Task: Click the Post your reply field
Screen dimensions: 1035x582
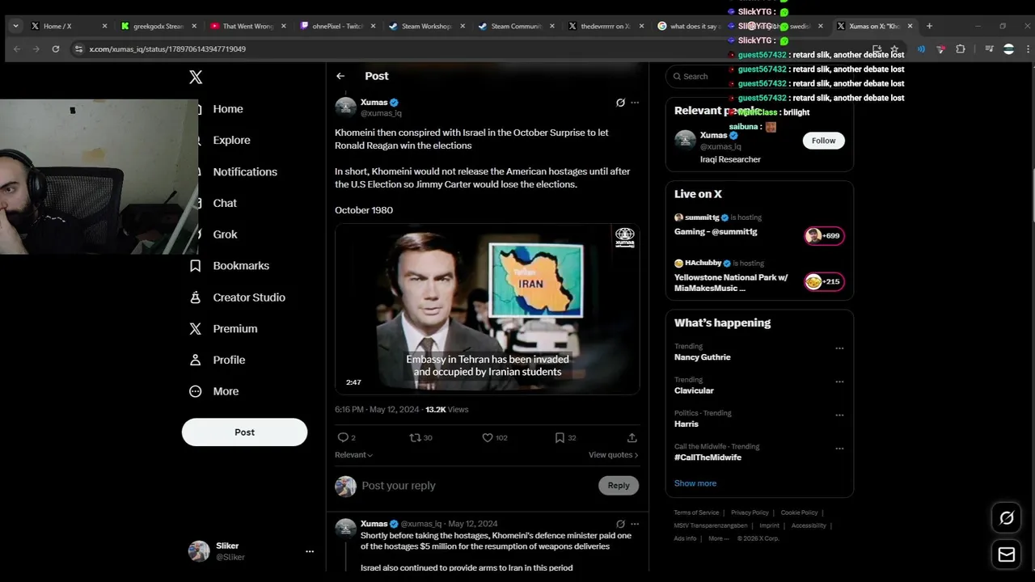Action: pyautogui.click(x=477, y=486)
